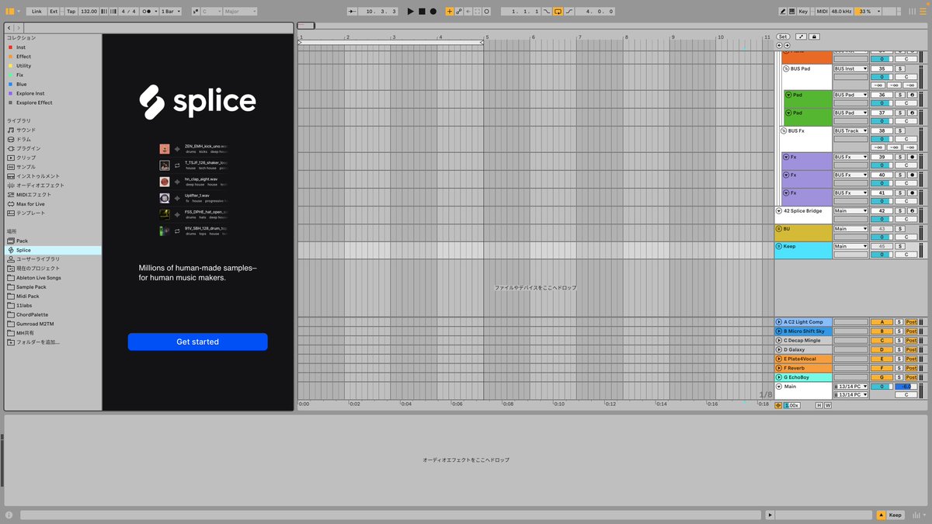Unfold the 42 Splice Bridge track

click(779, 210)
